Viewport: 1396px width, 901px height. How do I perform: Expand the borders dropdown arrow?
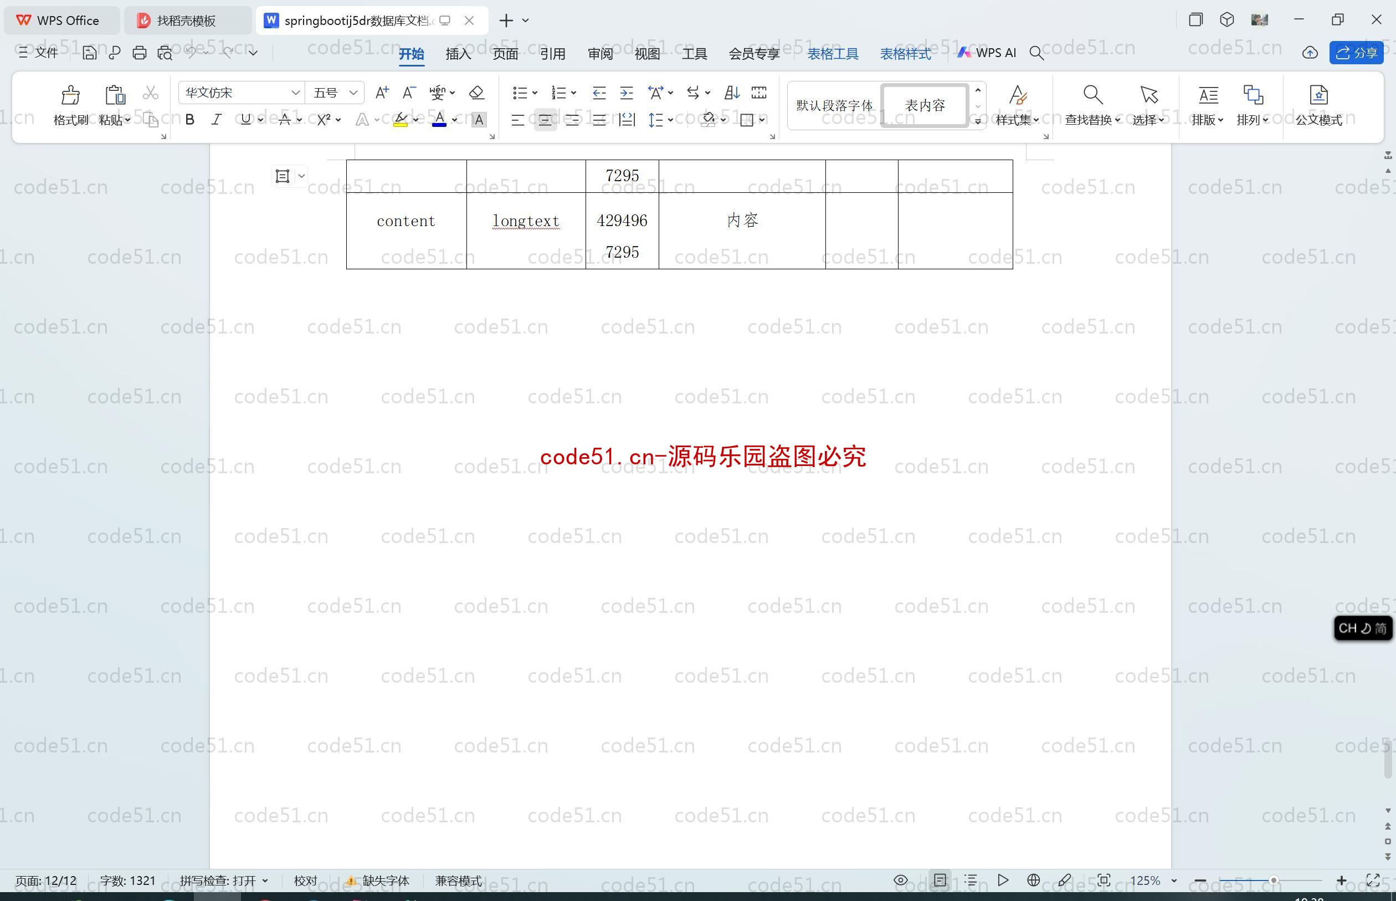coord(762,120)
